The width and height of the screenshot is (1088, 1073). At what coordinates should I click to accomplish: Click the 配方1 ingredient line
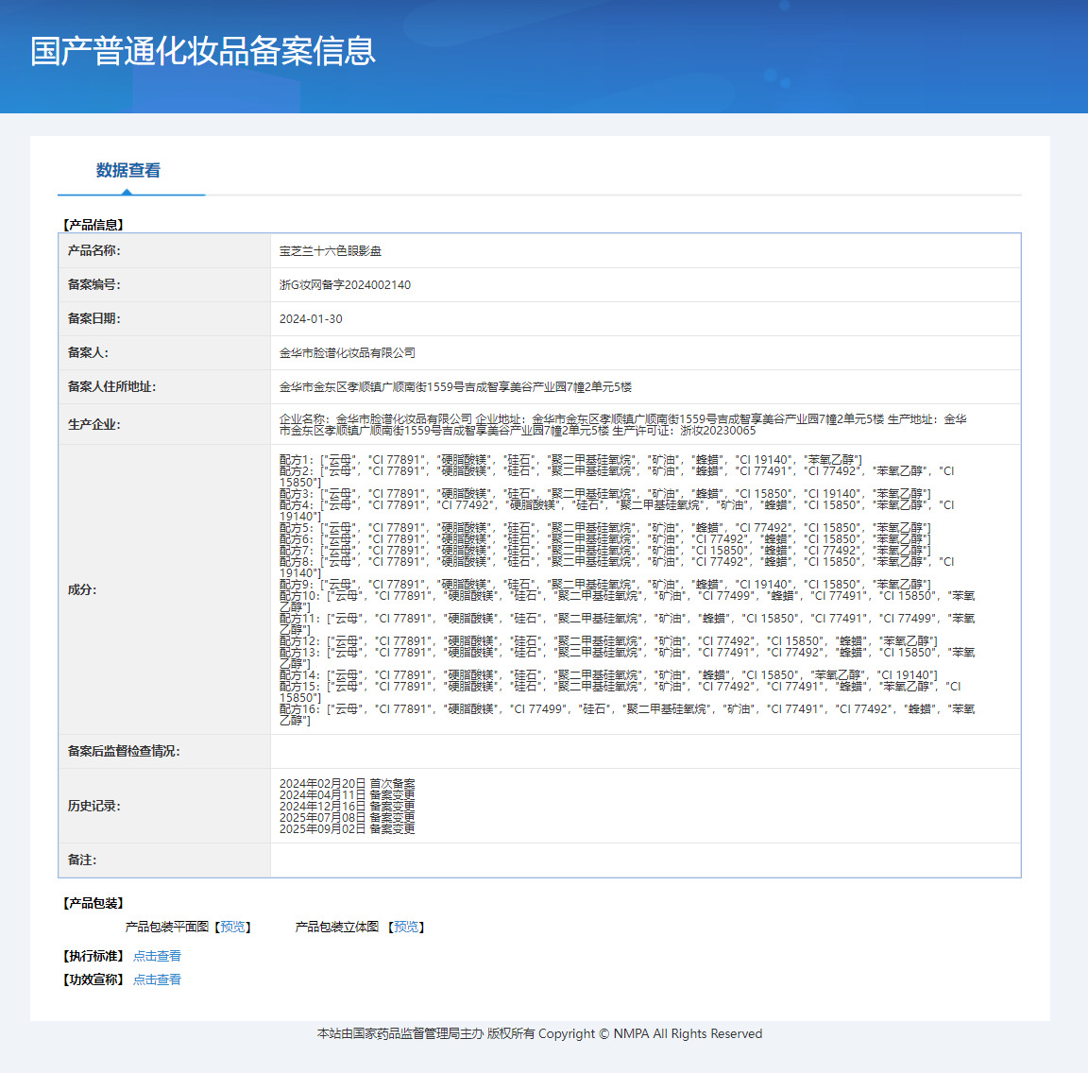tap(570, 459)
